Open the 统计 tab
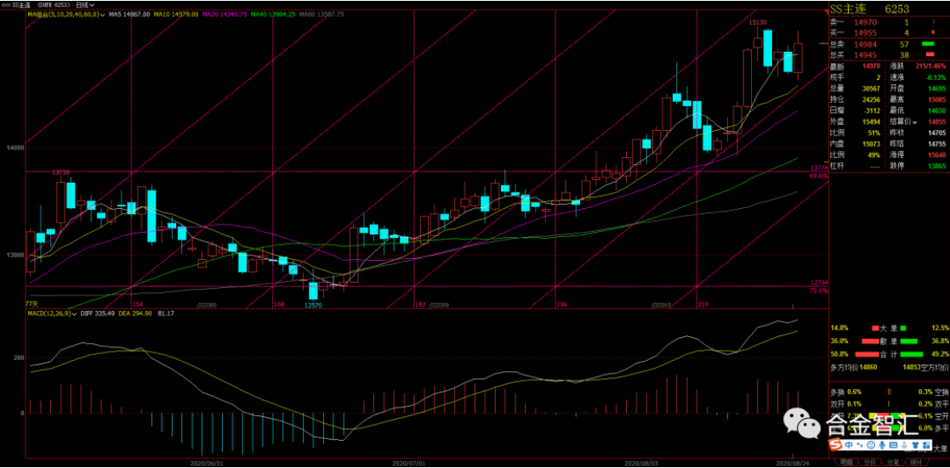 pyautogui.click(x=915, y=462)
